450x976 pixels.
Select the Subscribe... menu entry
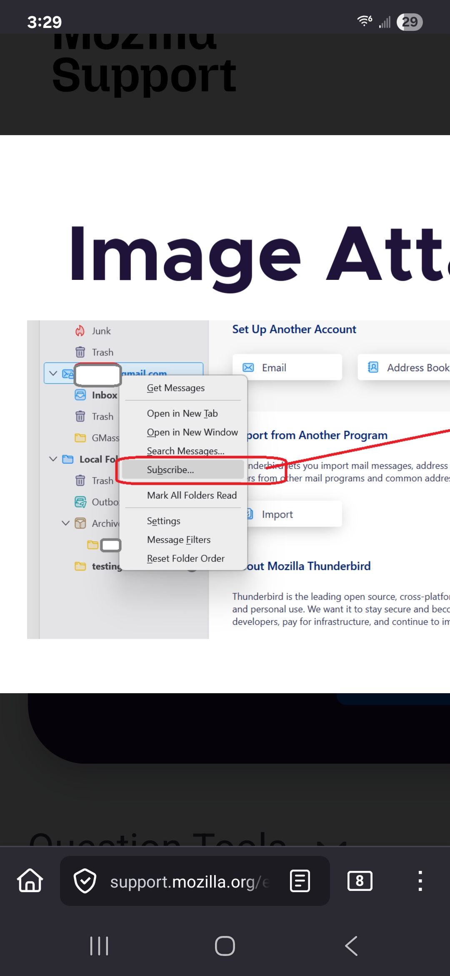[183, 470]
